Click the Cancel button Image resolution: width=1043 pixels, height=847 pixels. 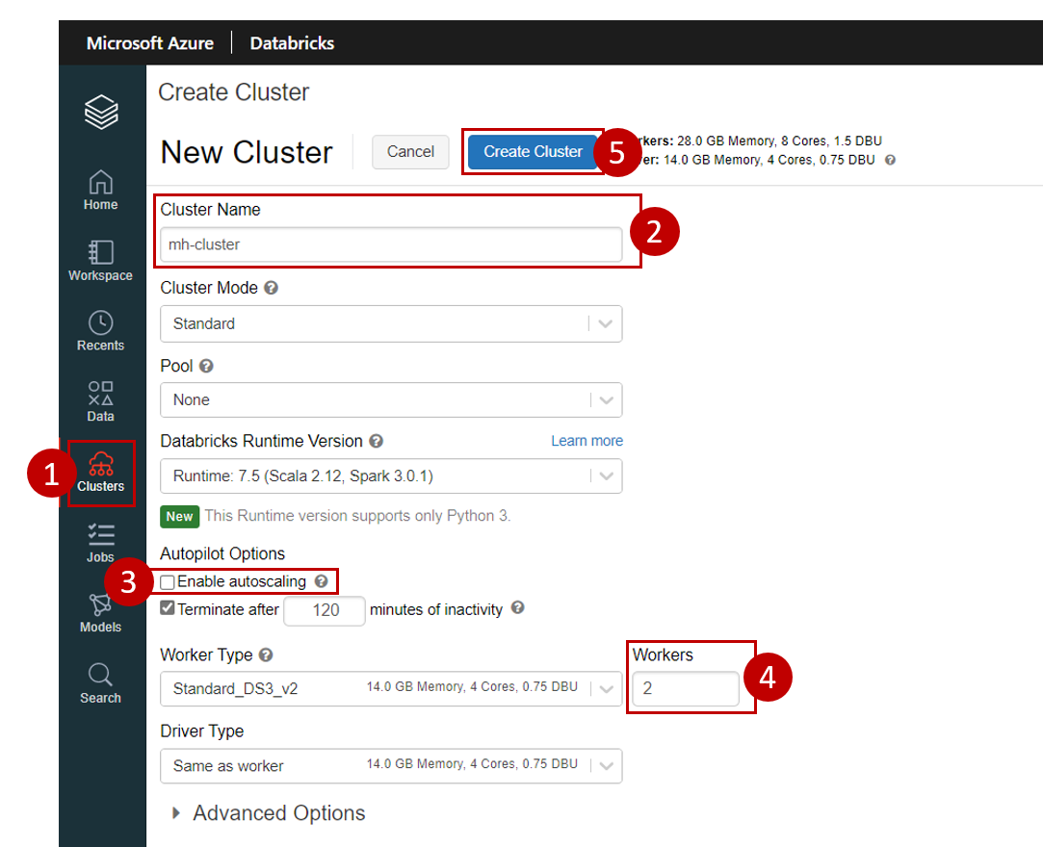pyautogui.click(x=410, y=151)
